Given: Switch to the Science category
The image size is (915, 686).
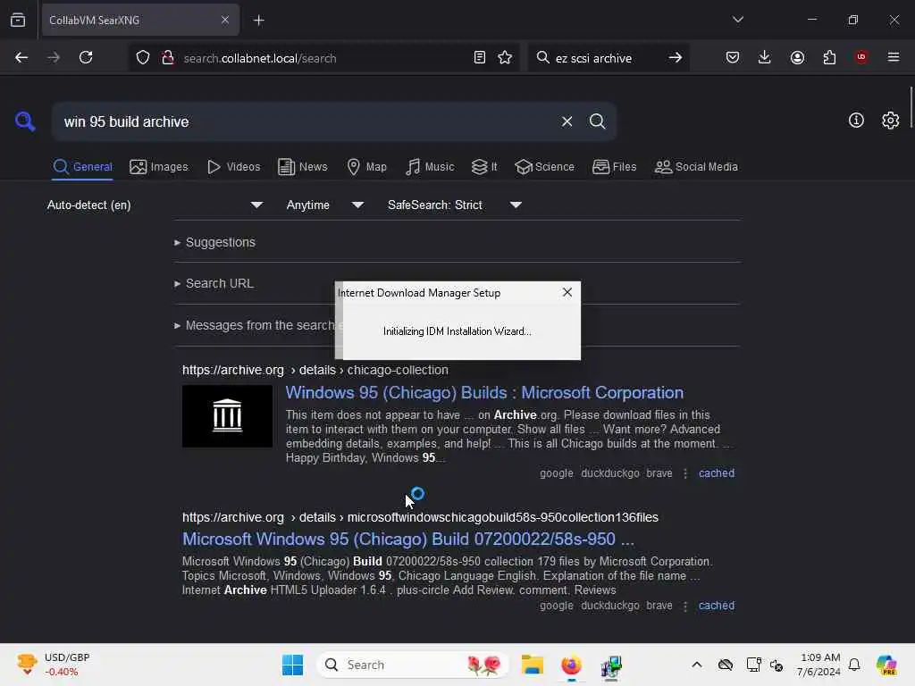Looking at the screenshot, I should (544, 167).
